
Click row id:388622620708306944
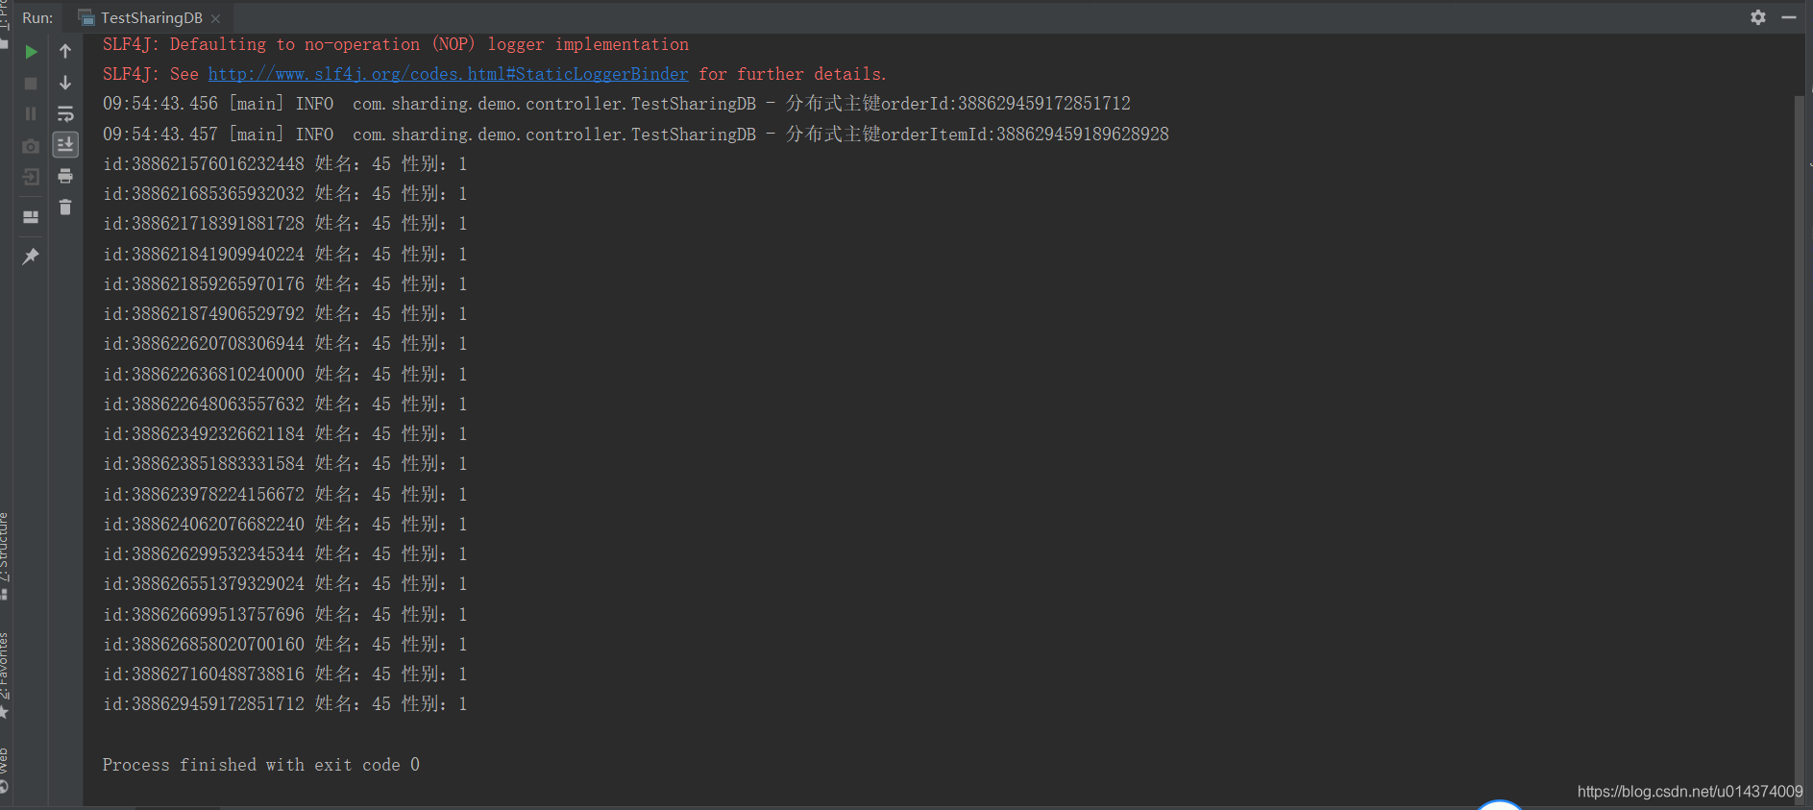coord(285,344)
